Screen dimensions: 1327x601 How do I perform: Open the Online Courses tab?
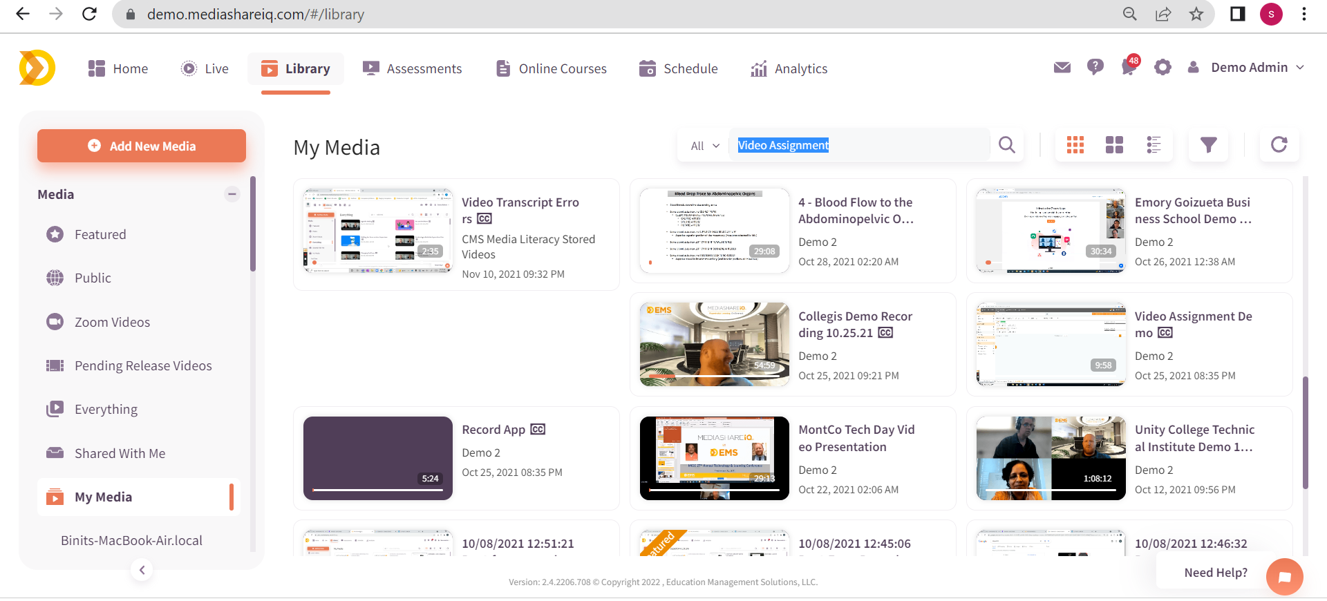pyautogui.click(x=552, y=69)
